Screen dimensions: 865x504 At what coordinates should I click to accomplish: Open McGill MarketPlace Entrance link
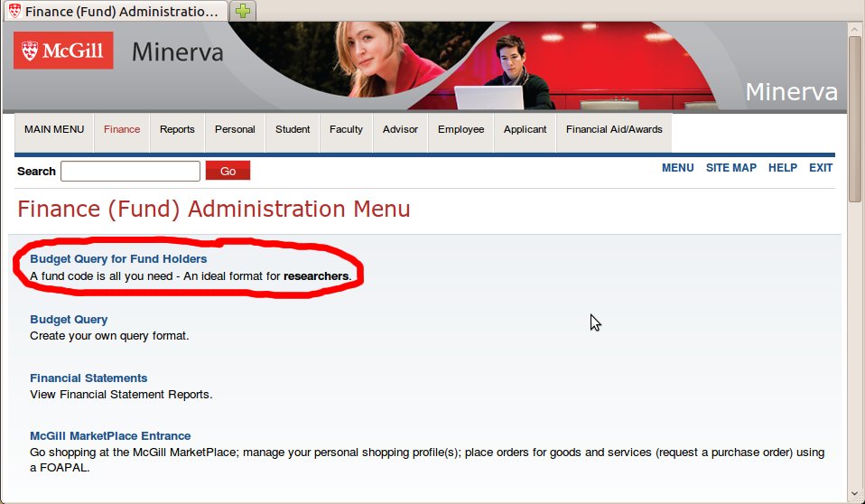pyautogui.click(x=110, y=436)
